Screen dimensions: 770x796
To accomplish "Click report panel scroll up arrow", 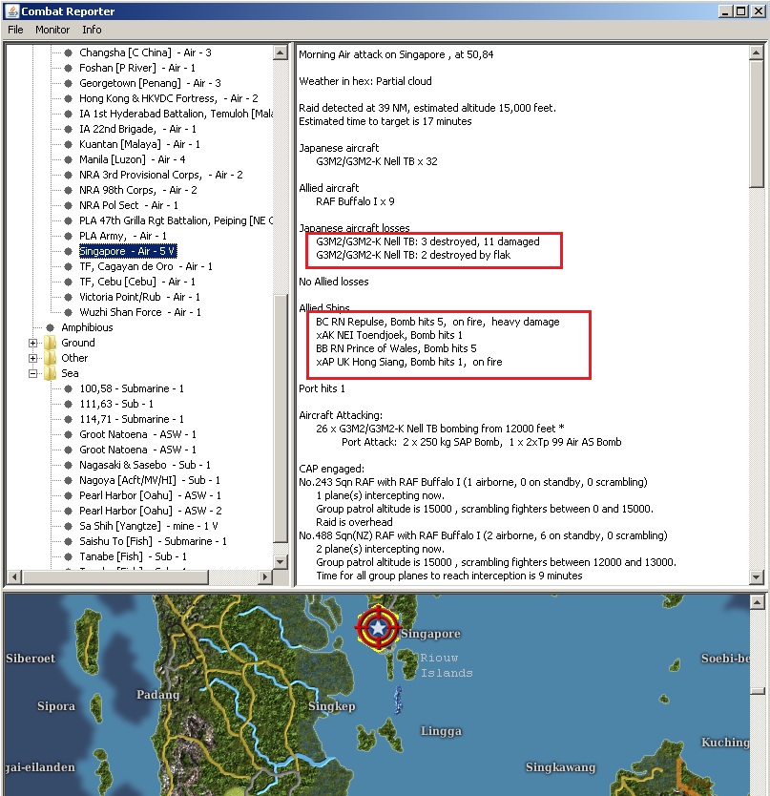I will pos(757,52).
